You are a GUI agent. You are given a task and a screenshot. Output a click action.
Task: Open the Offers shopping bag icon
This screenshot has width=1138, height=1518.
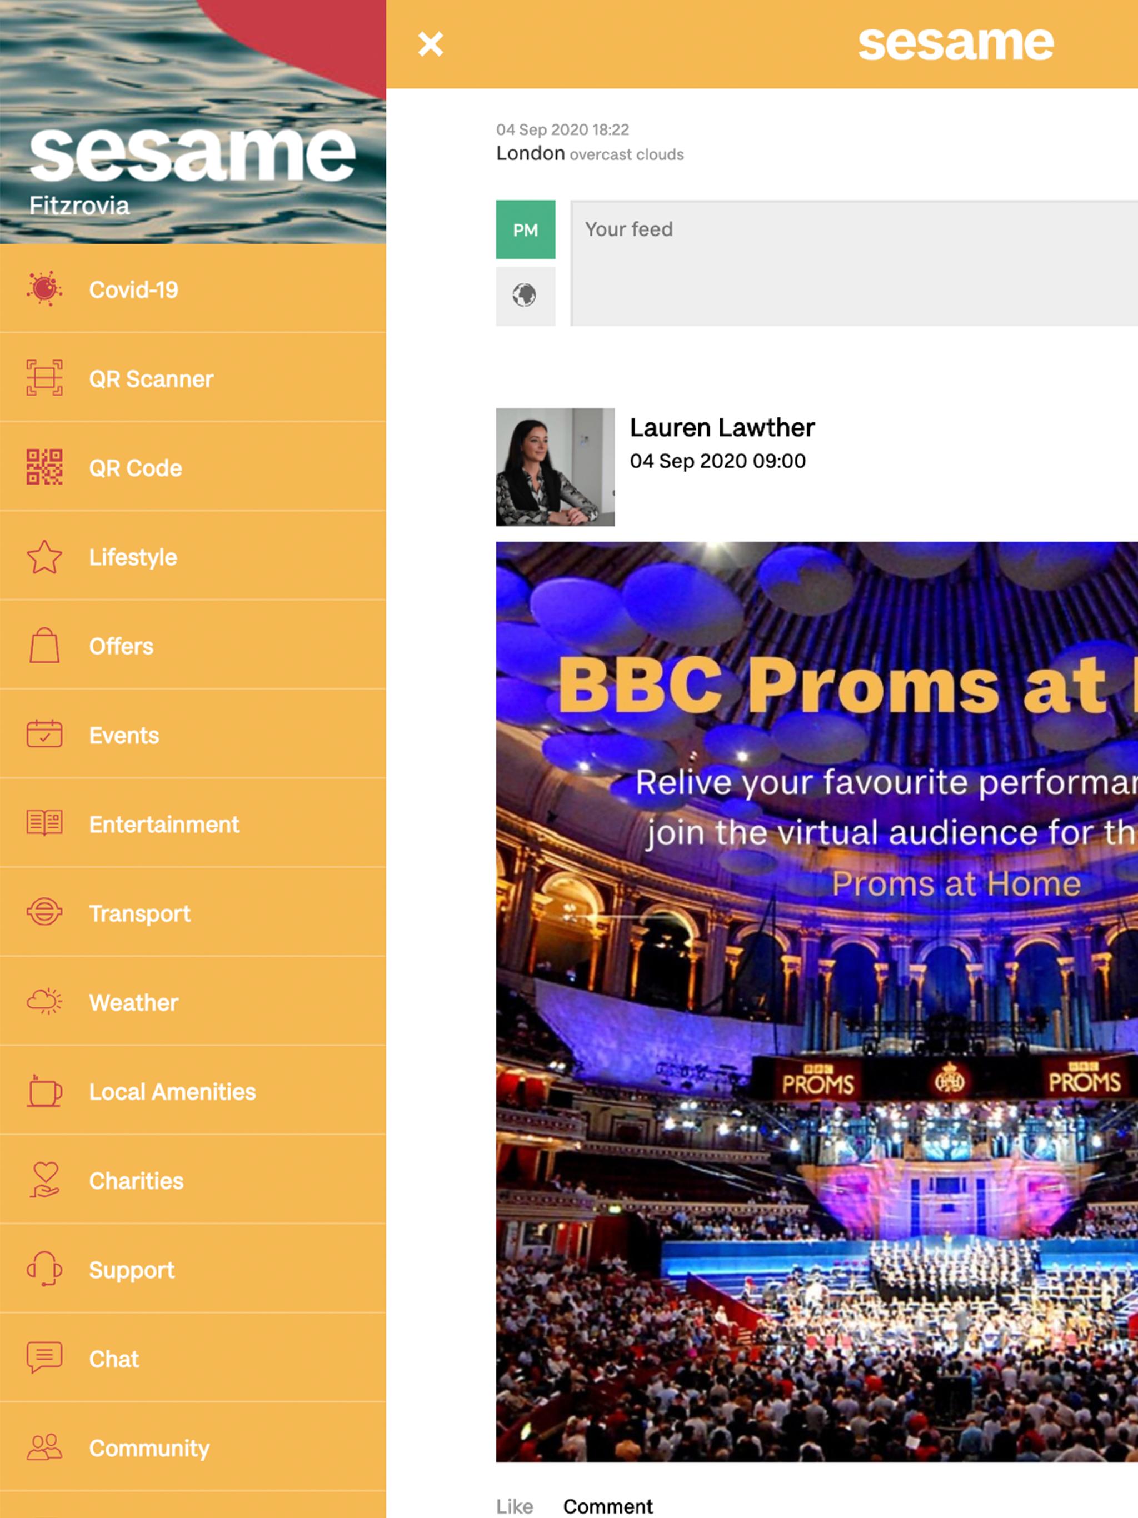click(x=44, y=646)
